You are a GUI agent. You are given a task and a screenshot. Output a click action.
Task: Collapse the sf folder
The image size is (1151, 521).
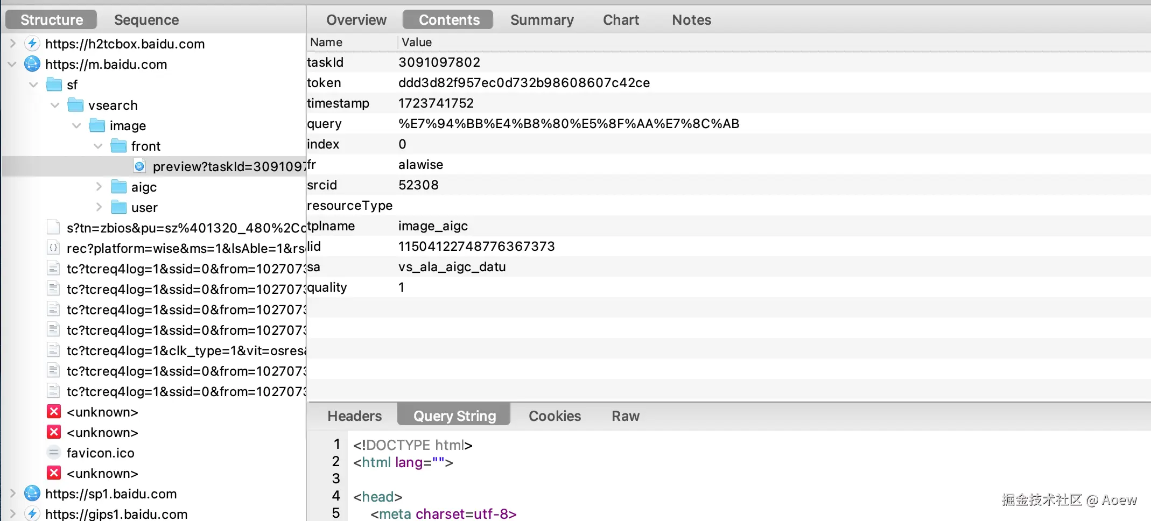[33, 85]
